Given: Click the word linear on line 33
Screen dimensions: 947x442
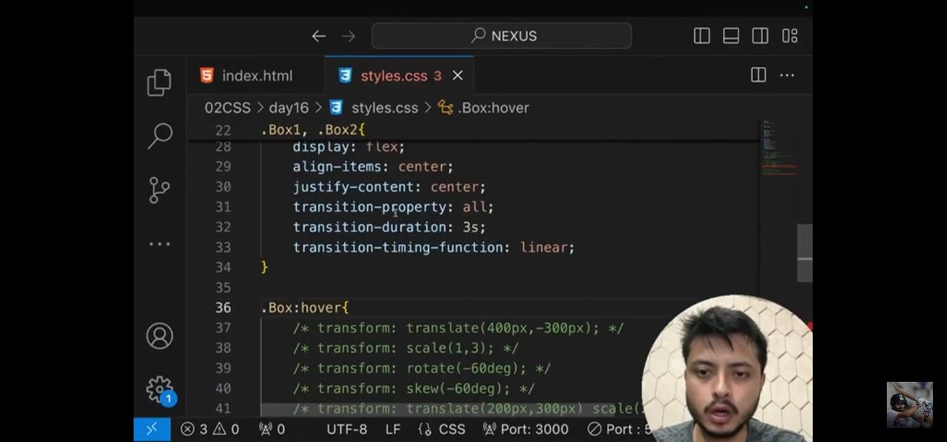Looking at the screenshot, I should pos(545,247).
